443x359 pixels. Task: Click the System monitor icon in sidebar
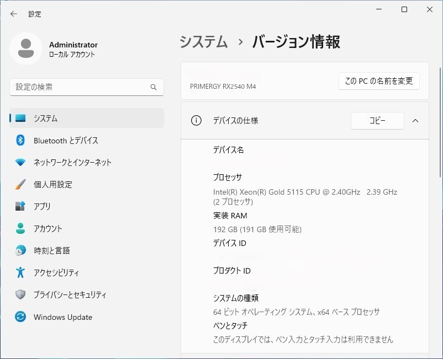point(20,119)
